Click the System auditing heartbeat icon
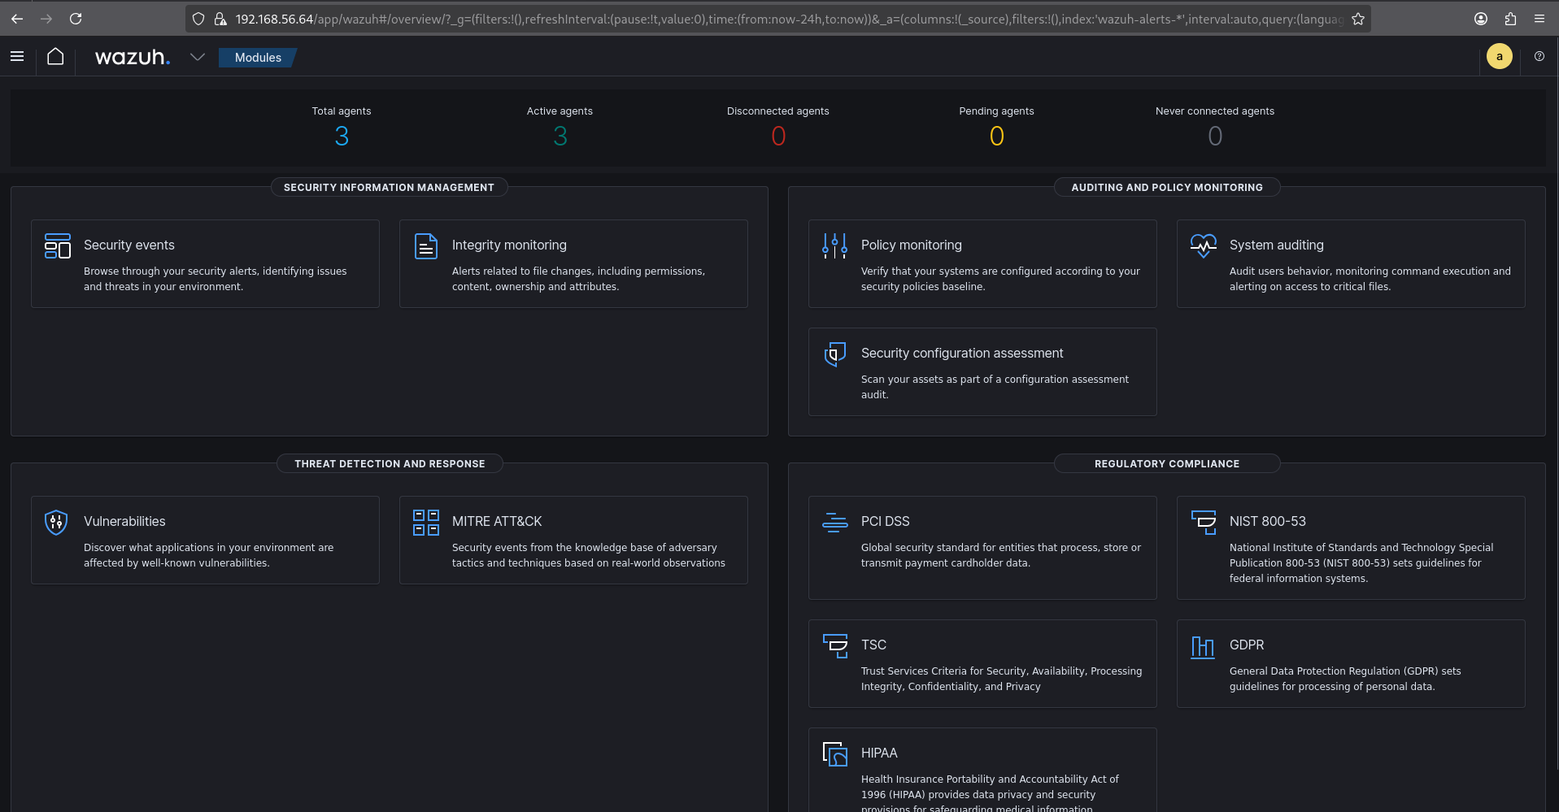Screen dimensions: 1559x812 point(1203,245)
